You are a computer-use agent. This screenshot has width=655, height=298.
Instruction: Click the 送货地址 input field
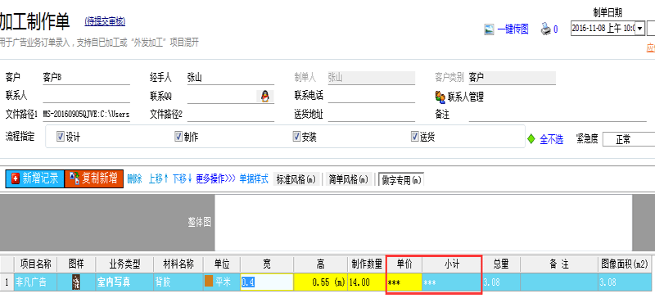[x=372, y=115]
